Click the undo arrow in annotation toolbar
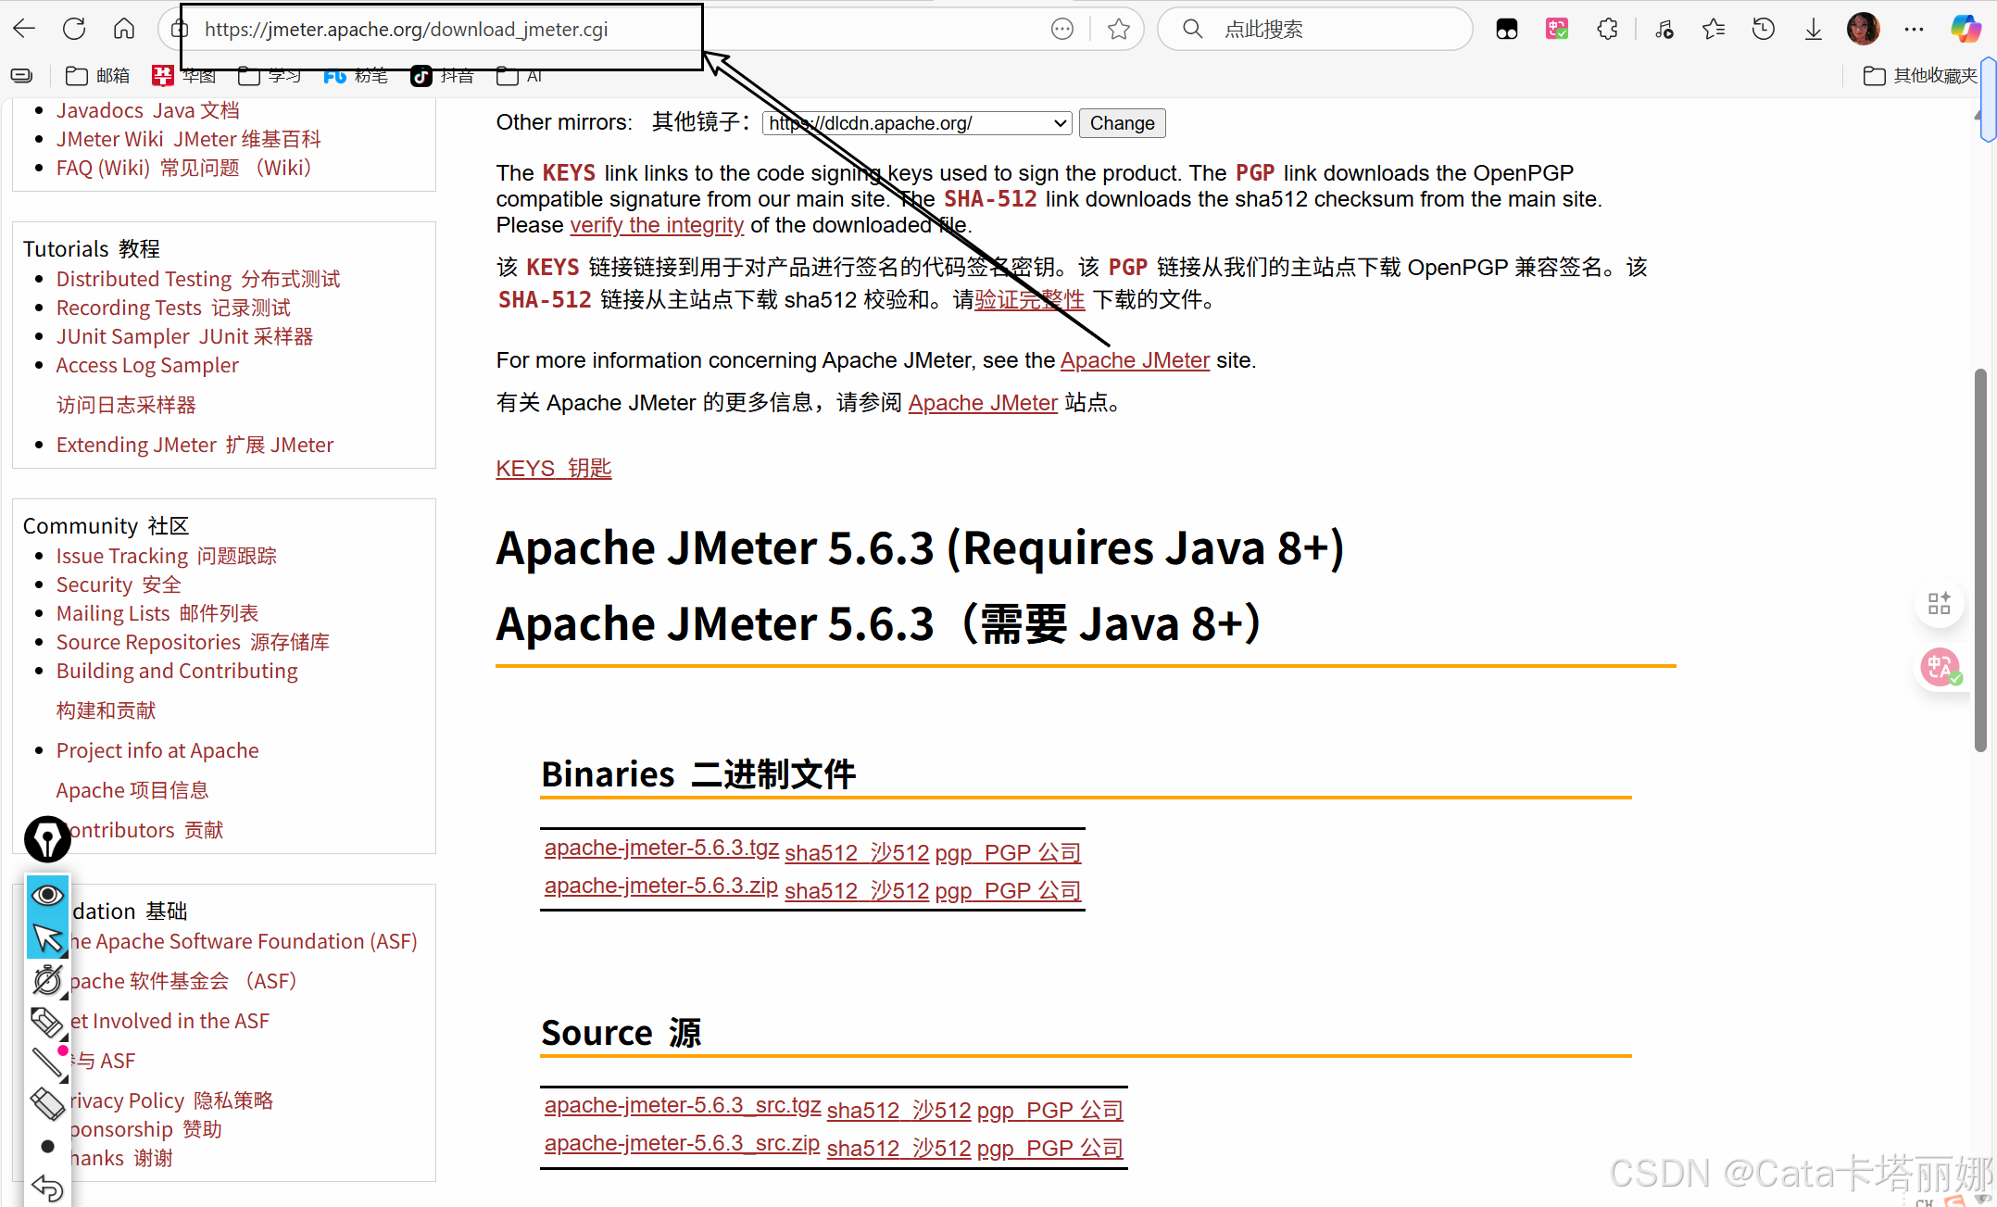The height and width of the screenshot is (1207, 1997). point(47,1188)
